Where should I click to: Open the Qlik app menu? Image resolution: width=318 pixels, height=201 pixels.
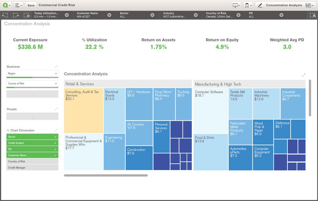(4, 5)
